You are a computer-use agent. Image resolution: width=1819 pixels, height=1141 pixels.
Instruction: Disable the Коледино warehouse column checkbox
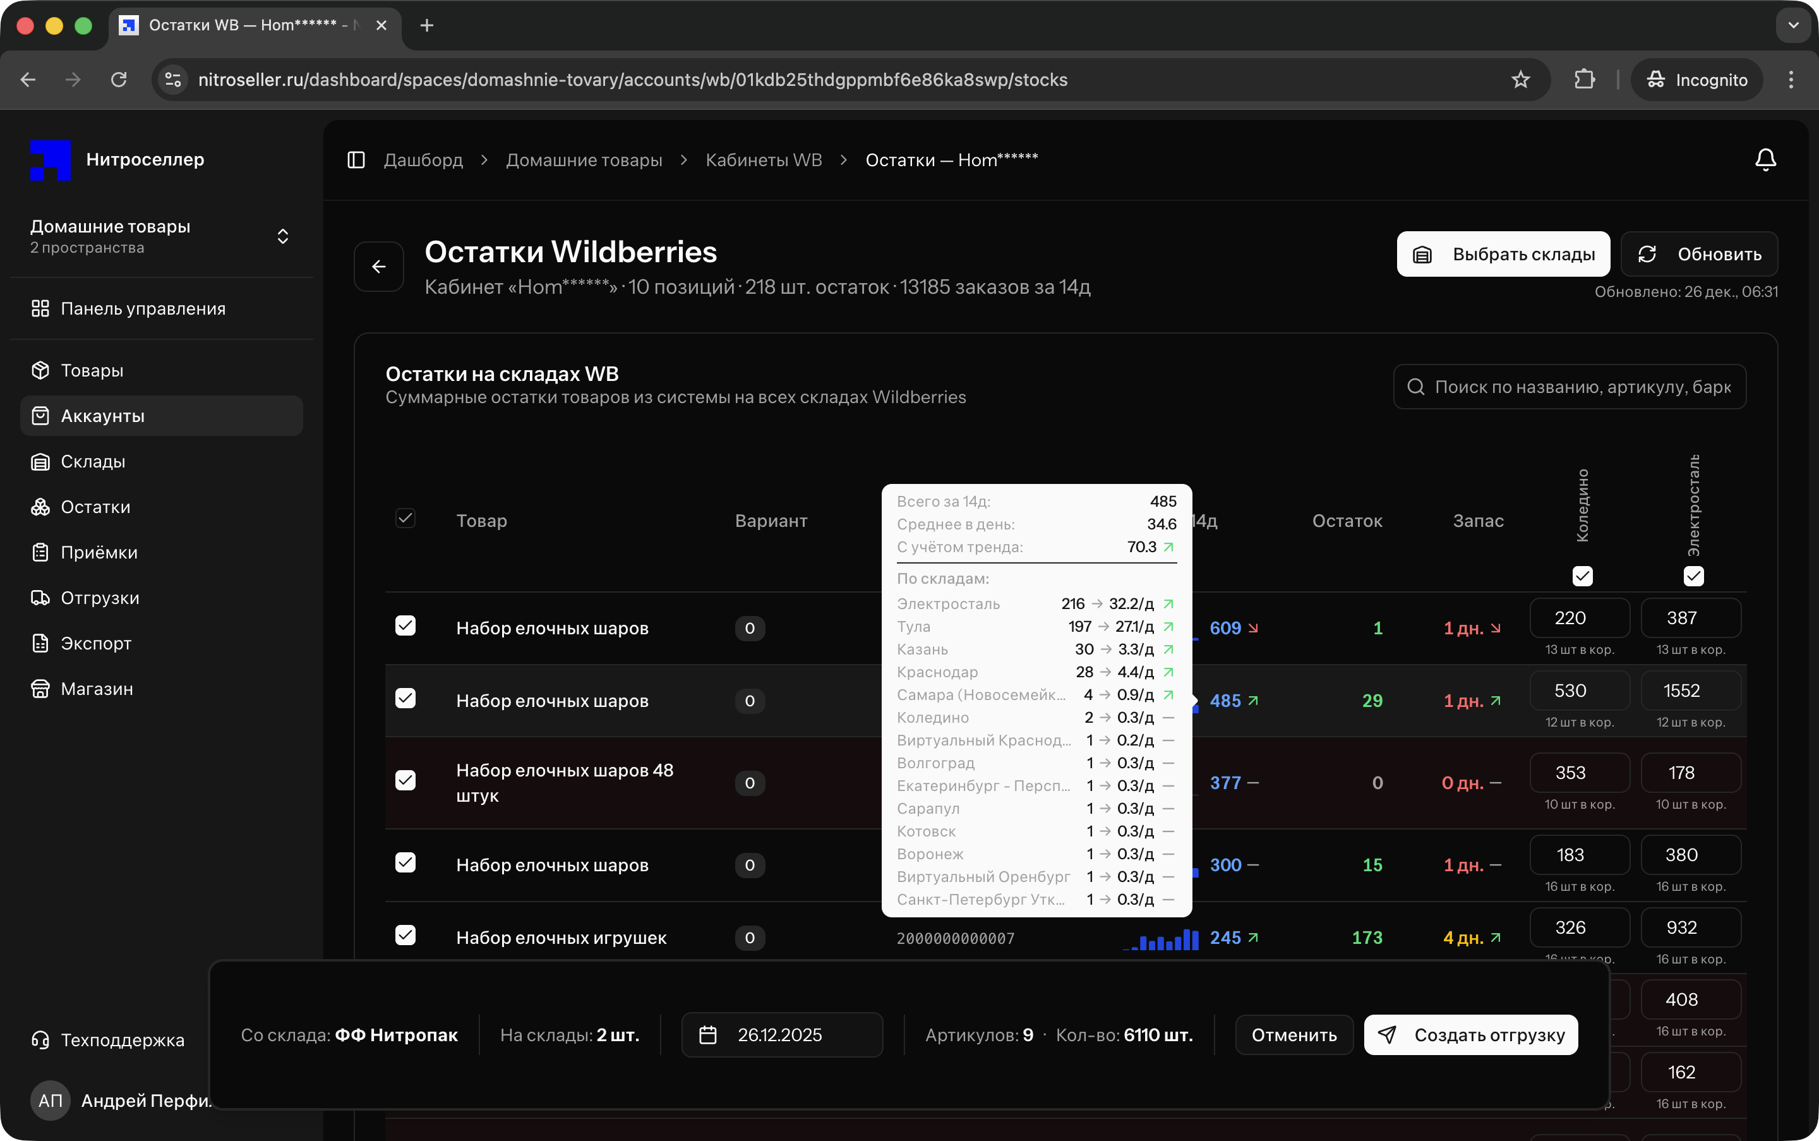[1582, 575]
